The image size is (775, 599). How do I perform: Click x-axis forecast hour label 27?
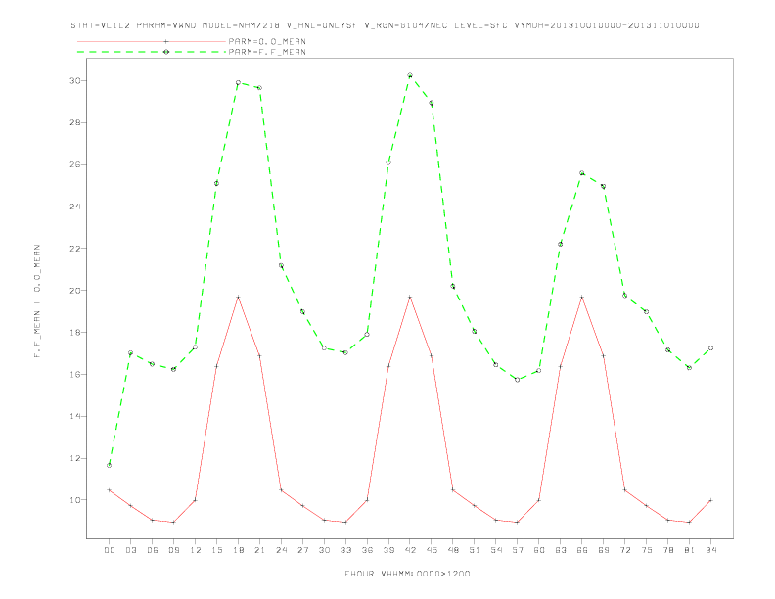click(x=302, y=550)
